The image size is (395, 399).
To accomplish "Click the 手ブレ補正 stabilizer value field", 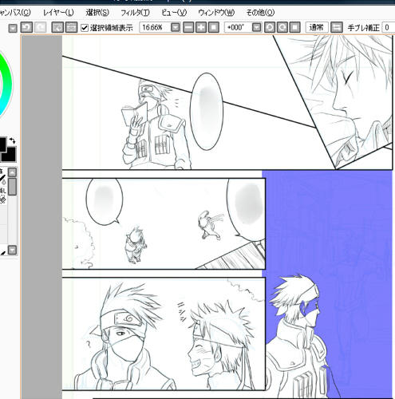I will click(x=389, y=28).
